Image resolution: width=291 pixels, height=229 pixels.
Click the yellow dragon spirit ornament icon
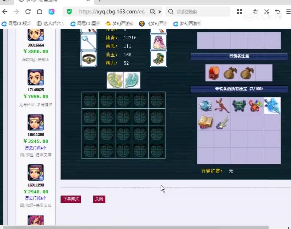pyautogui.click(x=115, y=80)
